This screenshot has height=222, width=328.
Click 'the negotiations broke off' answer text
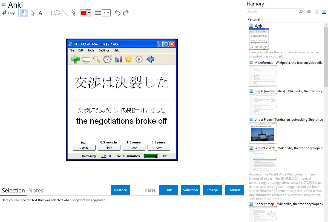tap(122, 121)
